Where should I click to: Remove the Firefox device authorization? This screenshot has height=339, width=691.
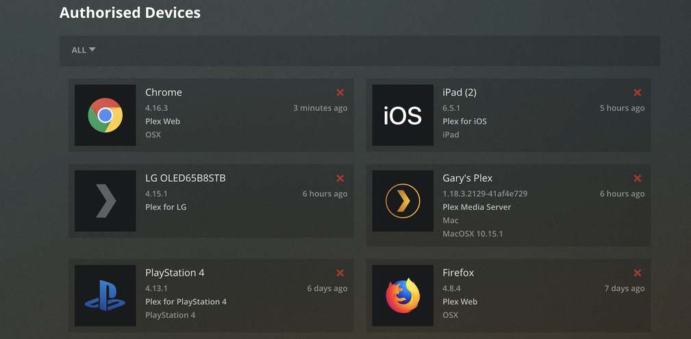(x=638, y=273)
